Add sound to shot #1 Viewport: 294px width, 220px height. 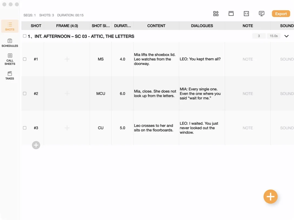287,59
